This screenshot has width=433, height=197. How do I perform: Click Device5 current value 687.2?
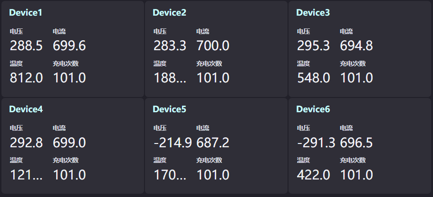click(213, 143)
